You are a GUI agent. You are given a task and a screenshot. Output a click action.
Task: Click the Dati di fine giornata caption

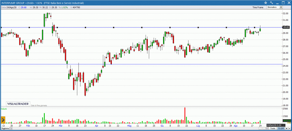[39, 105]
